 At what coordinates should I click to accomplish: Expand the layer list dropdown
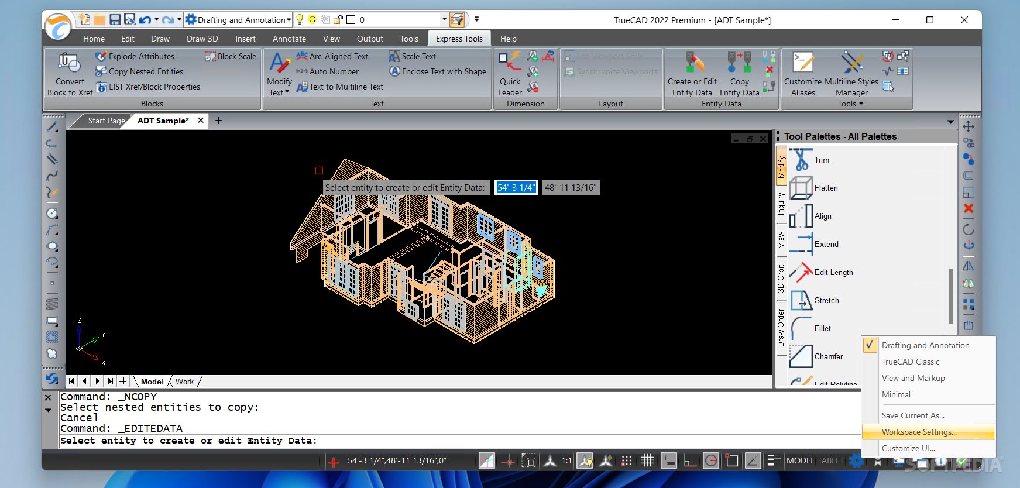(444, 20)
